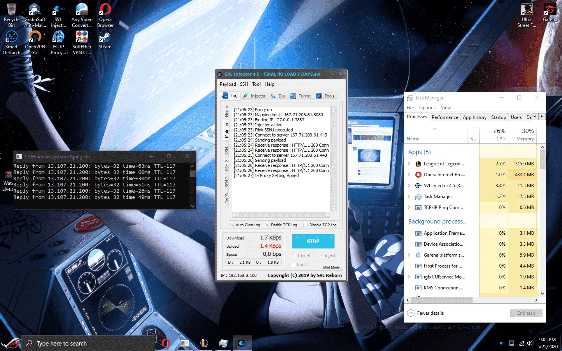Click End task in Task Manager
562x351 pixels.
tap(526, 313)
